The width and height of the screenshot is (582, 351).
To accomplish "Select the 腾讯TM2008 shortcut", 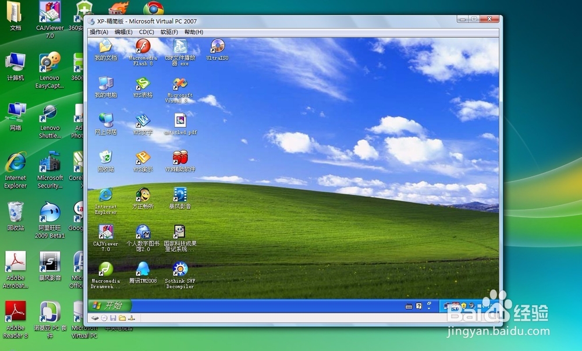I will tap(143, 273).
